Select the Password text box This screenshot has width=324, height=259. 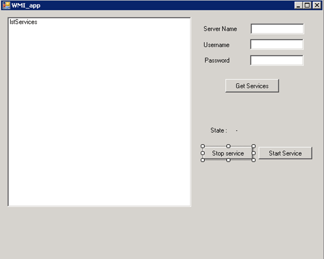pos(277,60)
